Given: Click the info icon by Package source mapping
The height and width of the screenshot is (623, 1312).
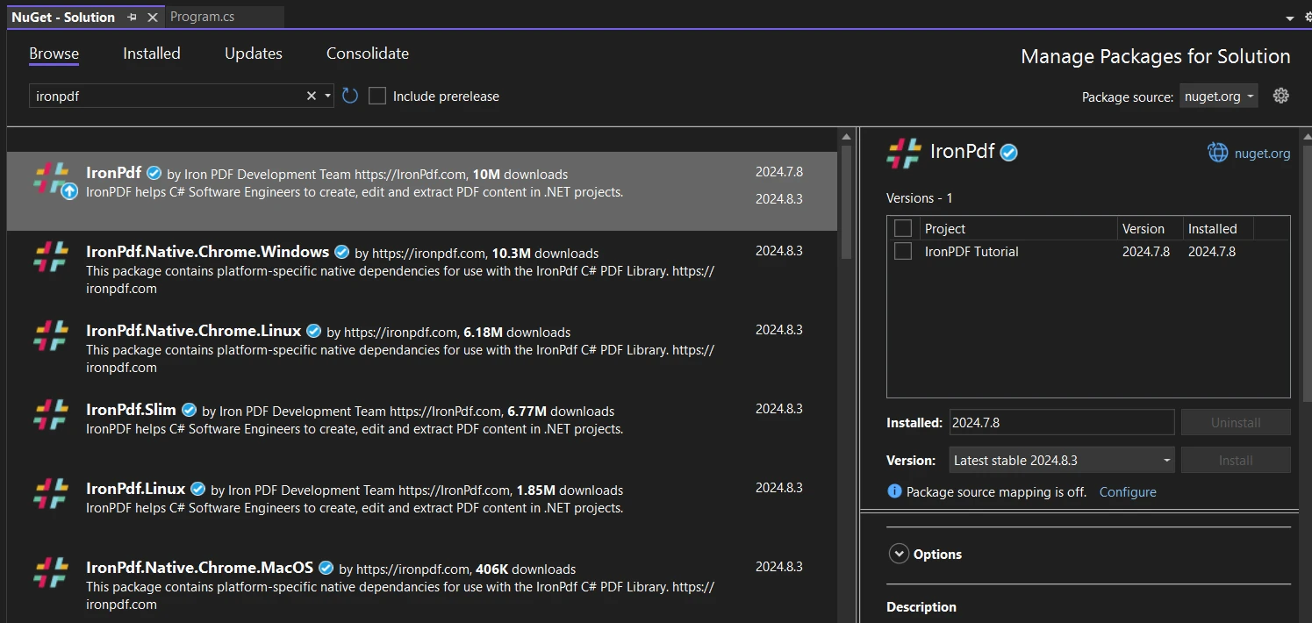Looking at the screenshot, I should (894, 491).
